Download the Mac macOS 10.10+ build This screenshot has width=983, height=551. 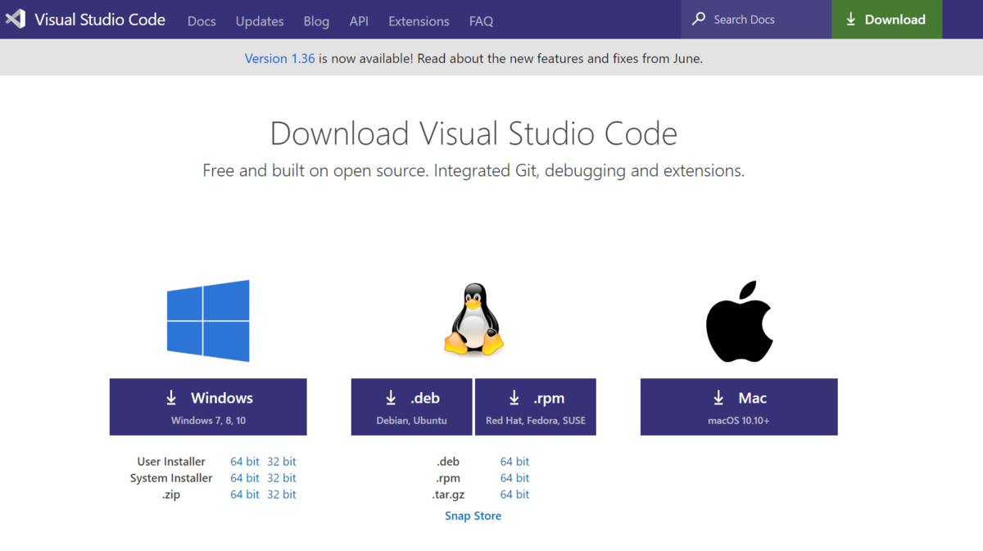739,407
